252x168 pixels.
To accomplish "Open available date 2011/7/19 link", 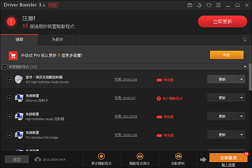I will (126, 117).
